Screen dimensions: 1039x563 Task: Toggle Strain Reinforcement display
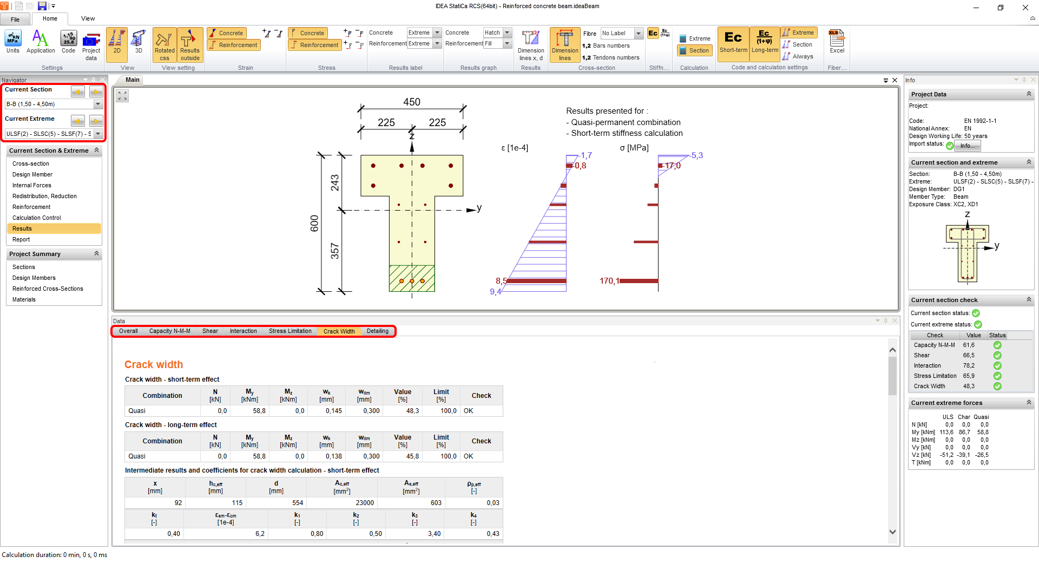[x=234, y=45]
